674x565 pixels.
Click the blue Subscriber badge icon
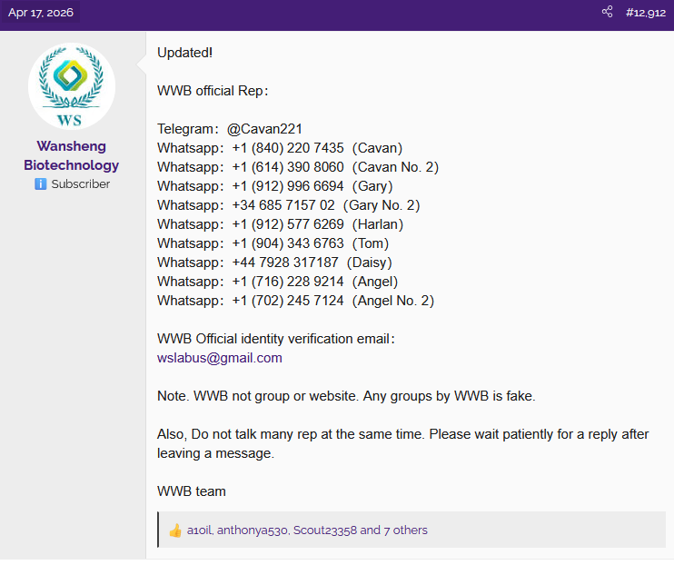pyautogui.click(x=40, y=184)
